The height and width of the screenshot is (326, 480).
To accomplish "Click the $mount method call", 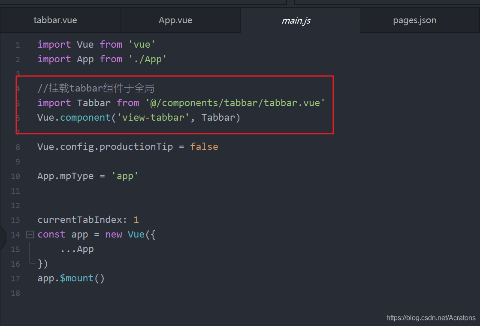I will pyautogui.click(x=76, y=278).
